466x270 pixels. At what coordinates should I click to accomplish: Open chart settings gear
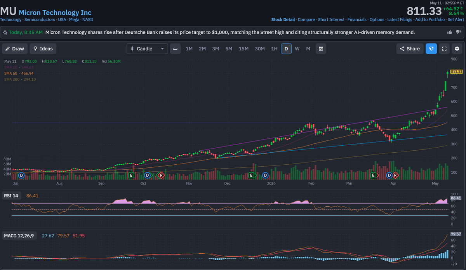coord(457,49)
